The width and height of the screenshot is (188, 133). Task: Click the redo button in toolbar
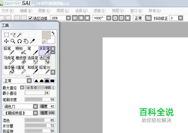(x=9, y=18)
